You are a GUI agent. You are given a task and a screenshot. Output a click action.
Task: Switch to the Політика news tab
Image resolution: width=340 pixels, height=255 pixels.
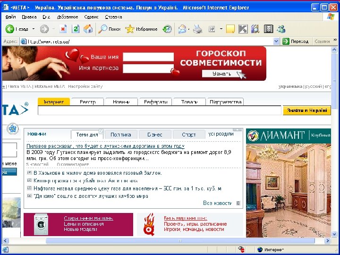pyautogui.click(x=121, y=135)
